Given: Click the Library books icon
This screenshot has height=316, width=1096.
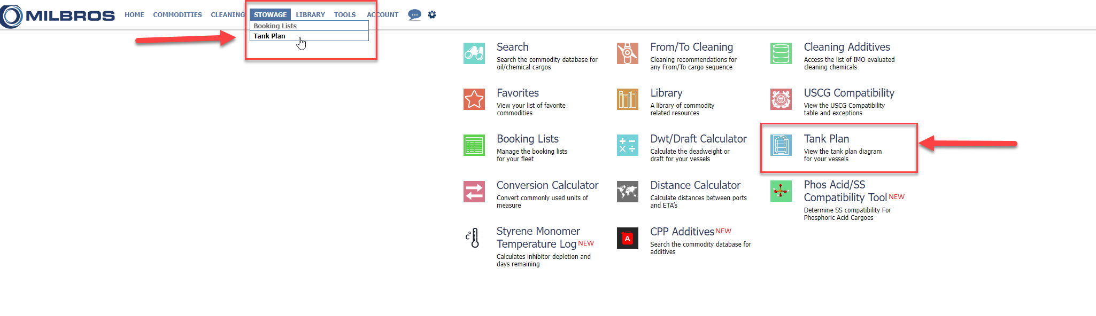Looking at the screenshot, I should coord(627,99).
